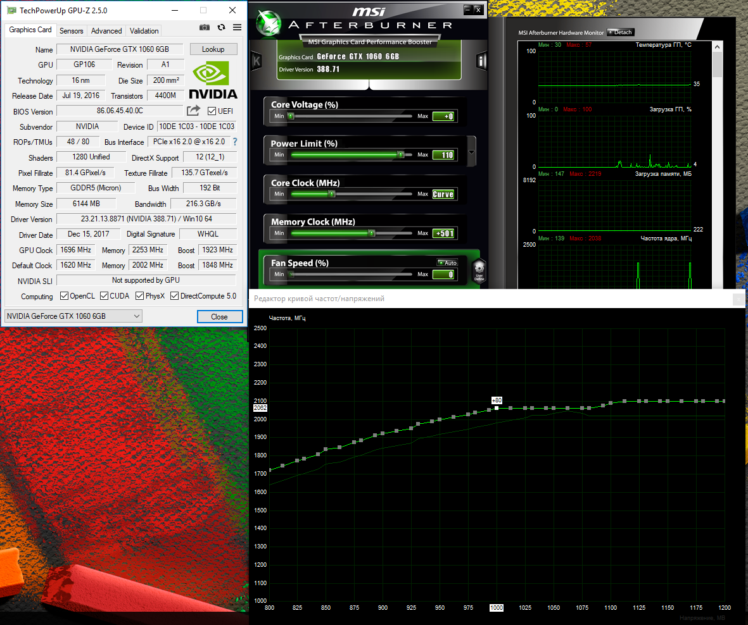This screenshot has height=625, width=748.
Task: Click the Core Clock slider handle
Action: [x=332, y=194]
